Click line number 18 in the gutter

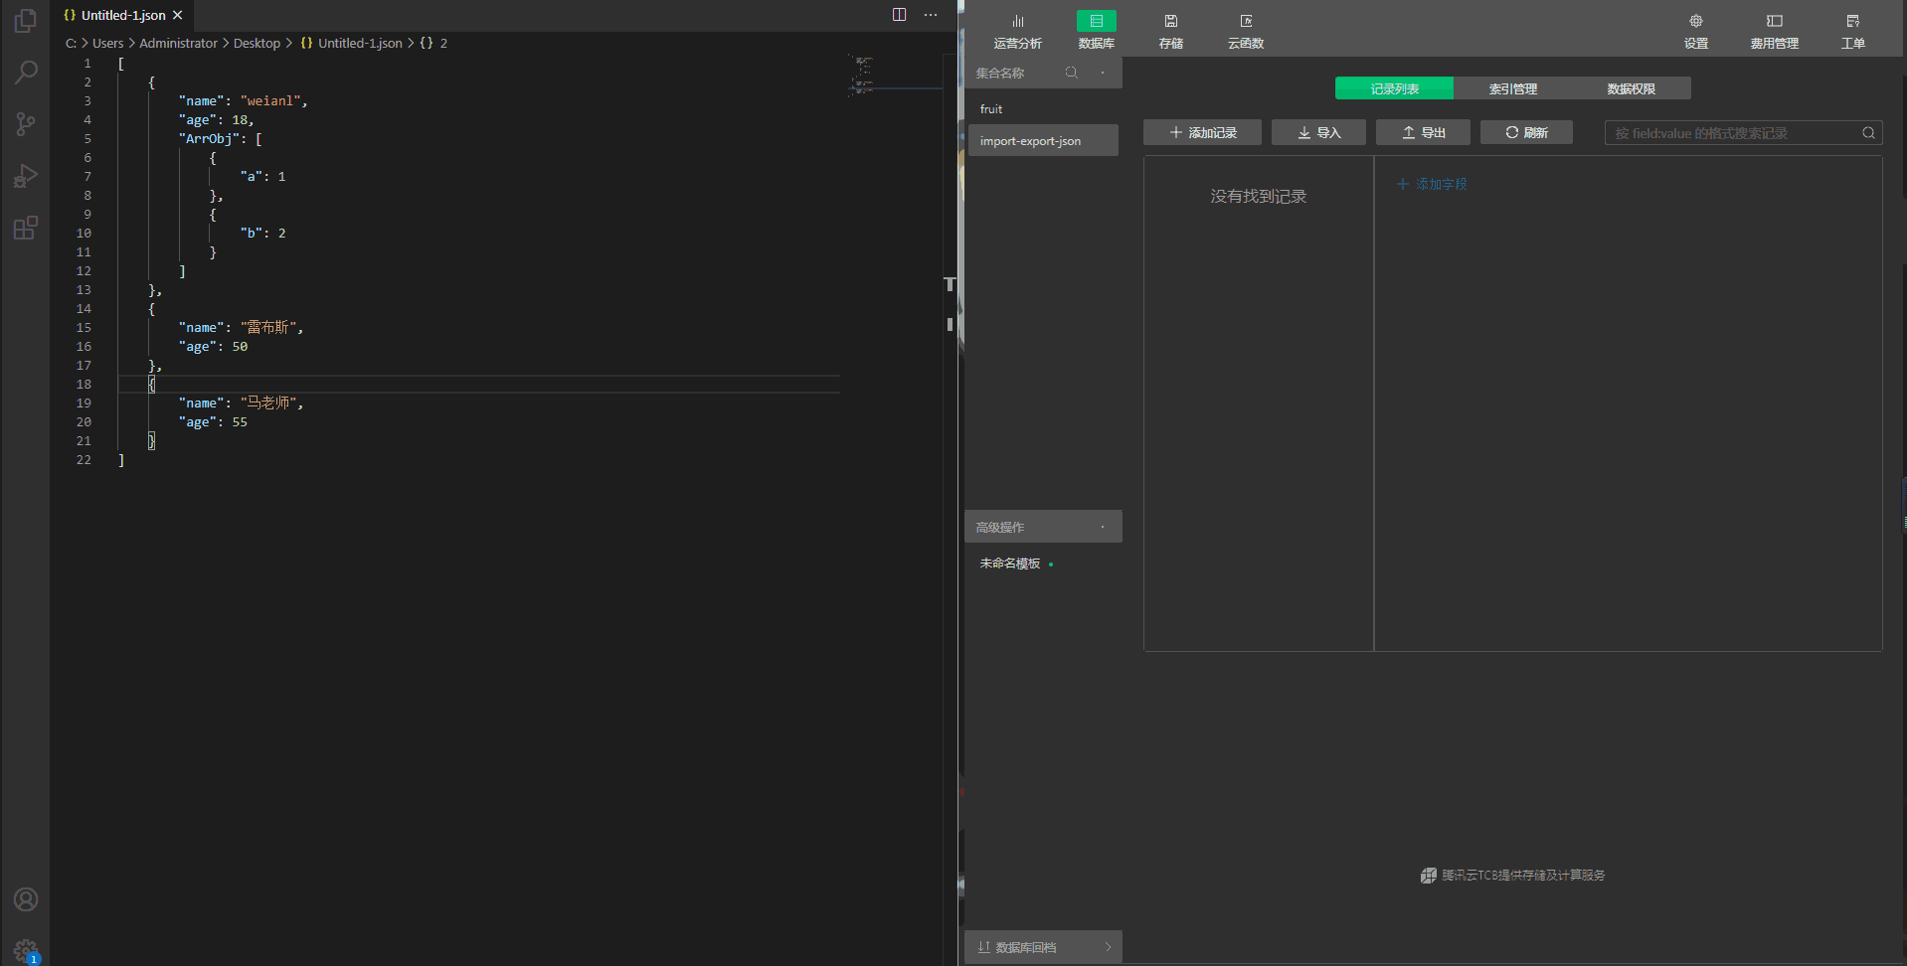84,384
